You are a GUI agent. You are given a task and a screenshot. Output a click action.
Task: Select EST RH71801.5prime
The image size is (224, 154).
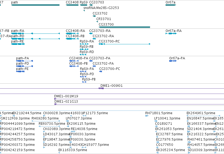(x=159, y=113)
